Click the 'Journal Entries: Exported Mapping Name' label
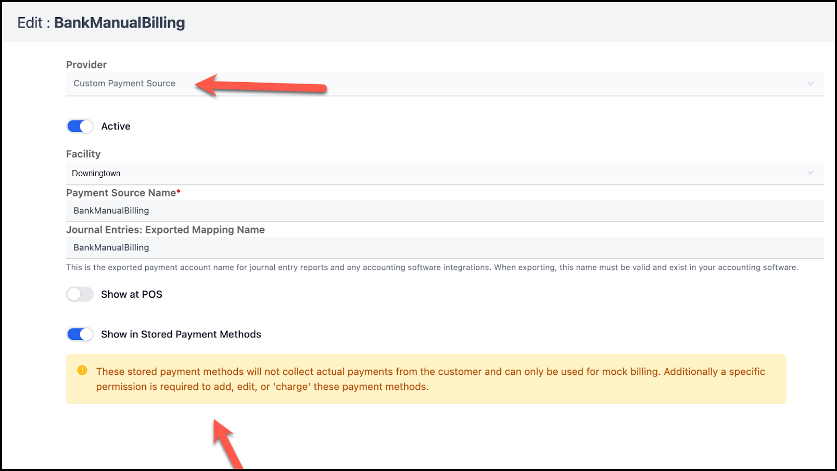This screenshot has height=471, width=837. pyautogui.click(x=166, y=230)
